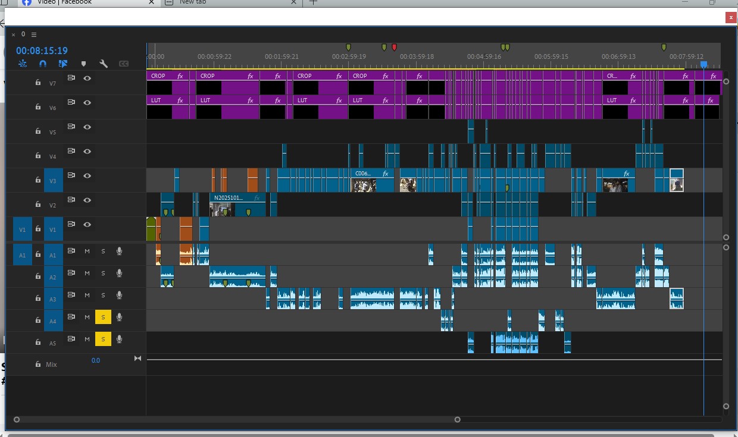Enable the snapping magnet icon
The height and width of the screenshot is (437, 738).
tap(42, 63)
